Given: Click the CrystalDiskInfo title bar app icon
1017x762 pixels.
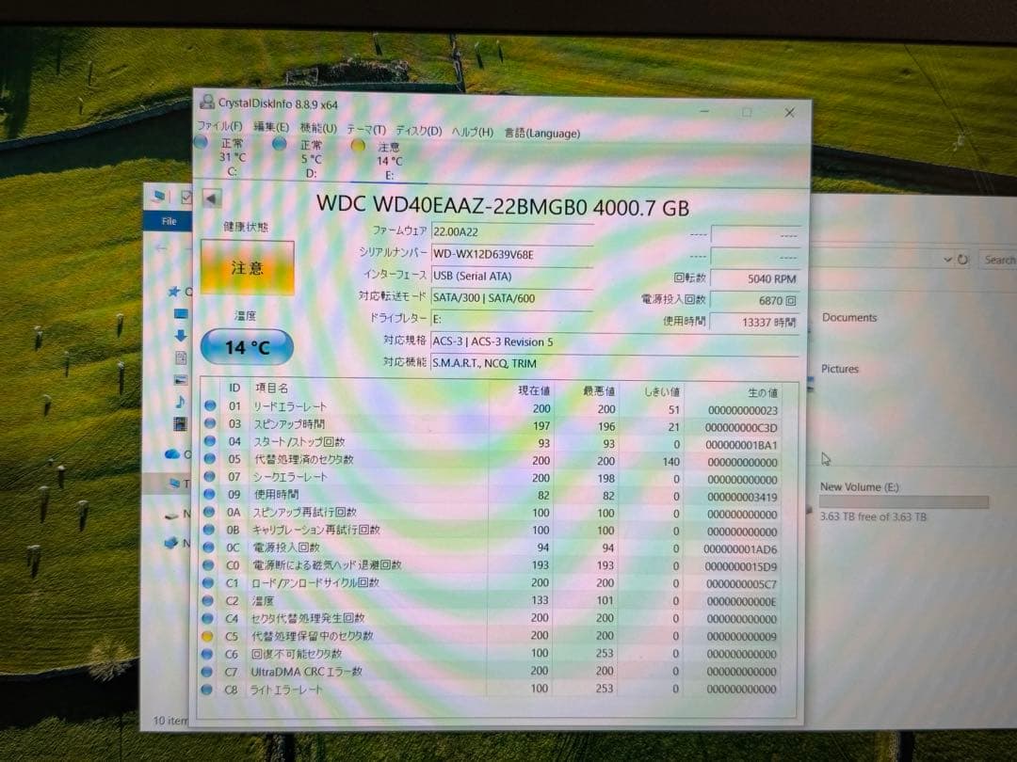Looking at the screenshot, I should point(207,102).
